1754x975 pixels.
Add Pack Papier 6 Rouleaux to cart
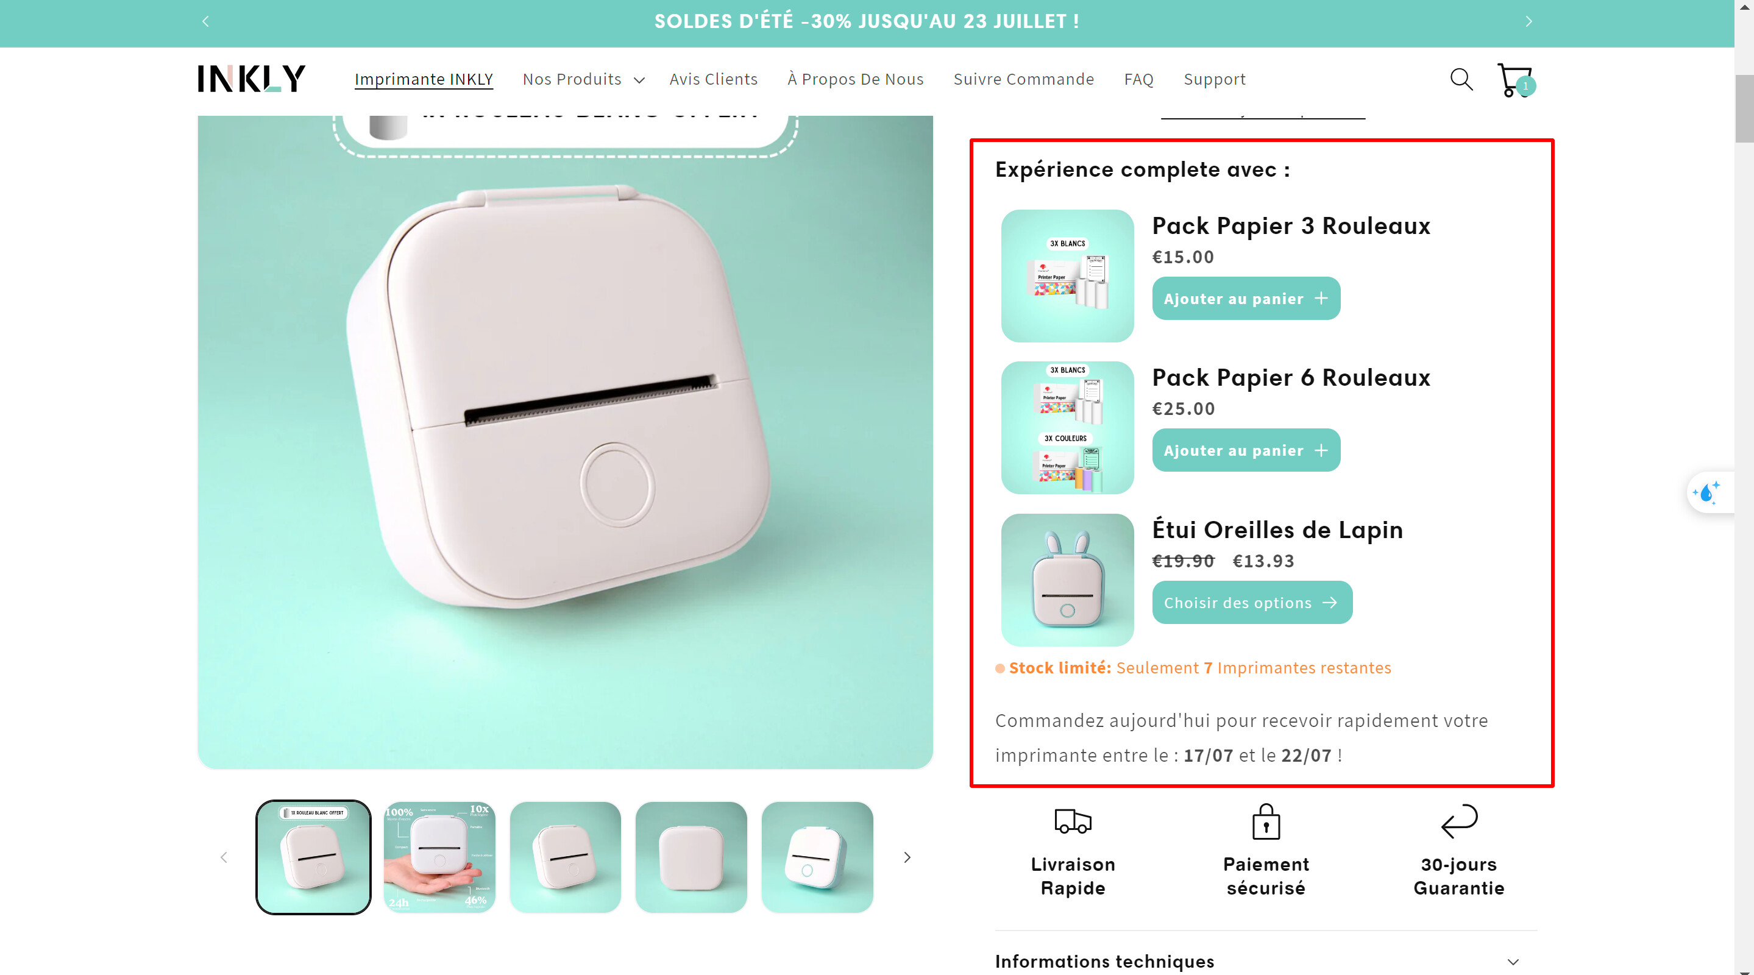click(x=1245, y=450)
